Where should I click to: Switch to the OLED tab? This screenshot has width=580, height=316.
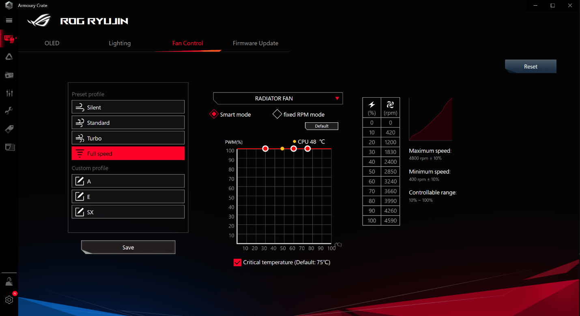52,43
